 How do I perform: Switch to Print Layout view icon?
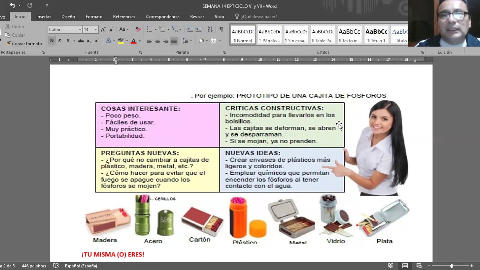click(x=405, y=266)
